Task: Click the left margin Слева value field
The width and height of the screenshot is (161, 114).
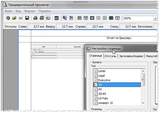Action: click(x=36, y=27)
